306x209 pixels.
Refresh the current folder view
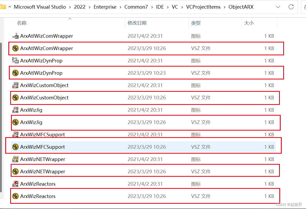coord(291,7)
